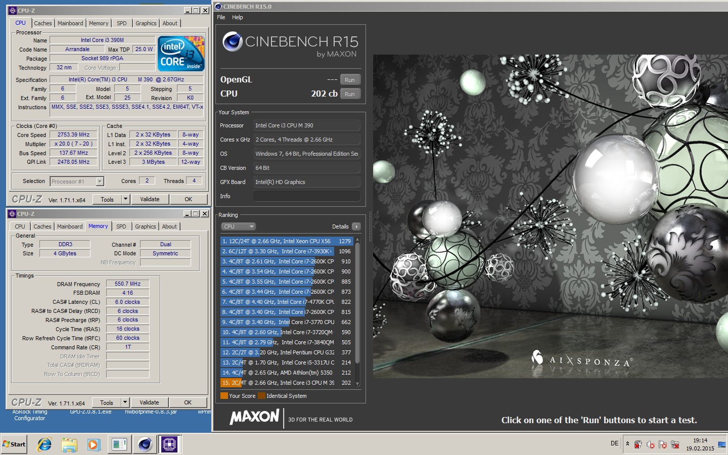Open the Help menu in Cinebench
This screenshot has height=455, width=728.
pos(238,17)
